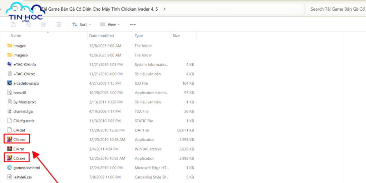The image size is (366, 183).
Task: Open the Sort dropdown
Action: point(81,24)
